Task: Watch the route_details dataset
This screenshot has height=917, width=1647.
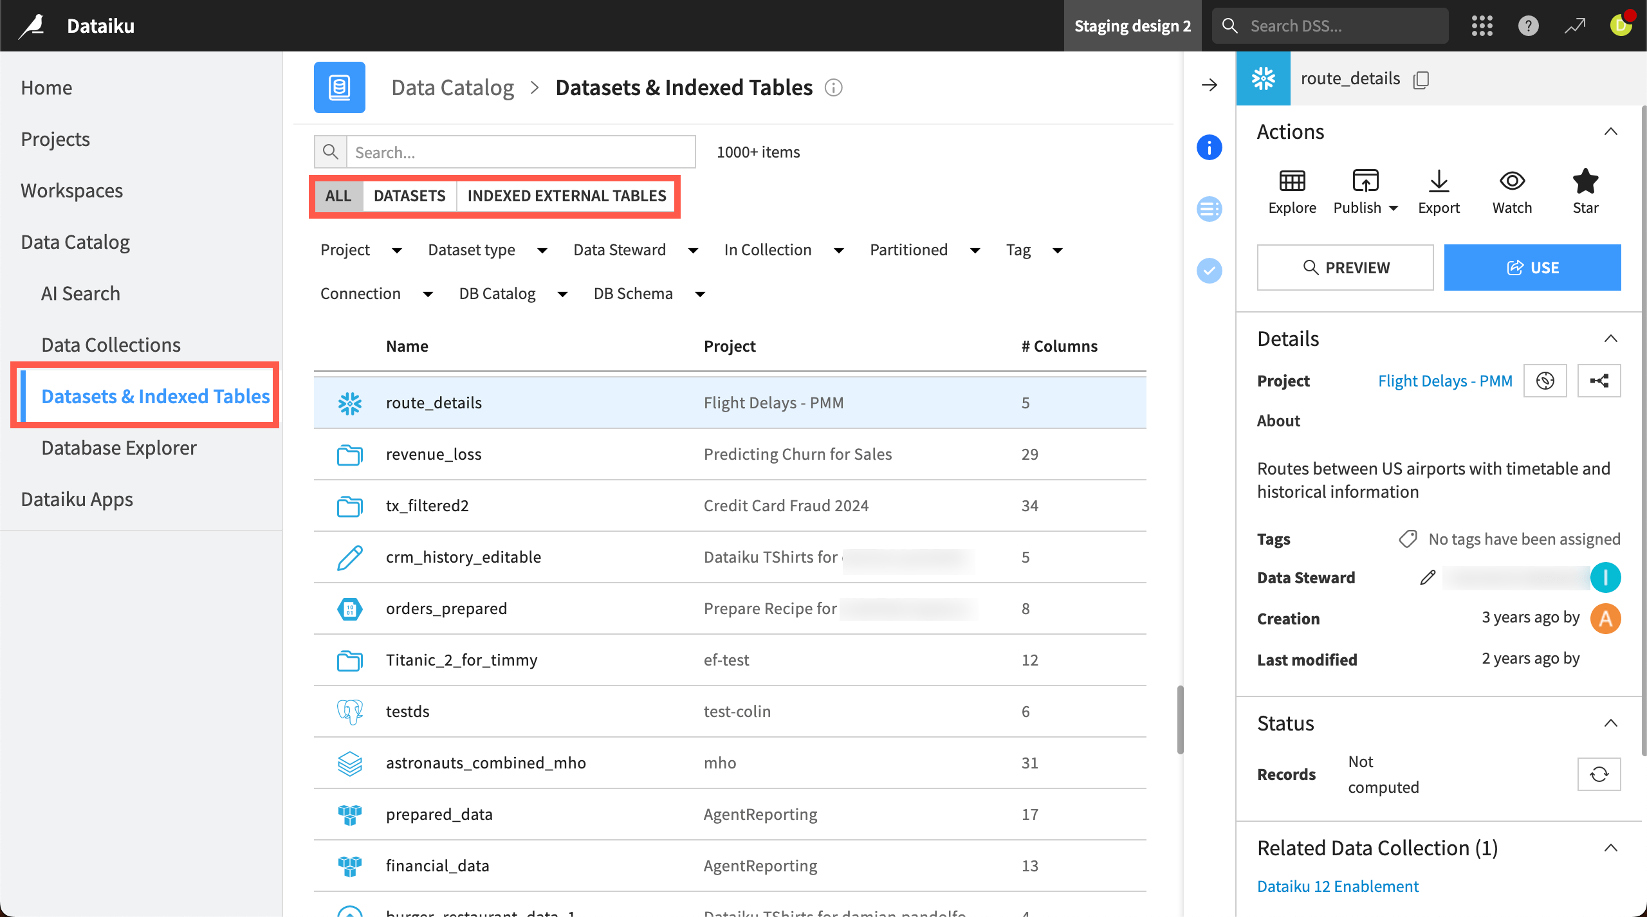Action: tap(1512, 191)
